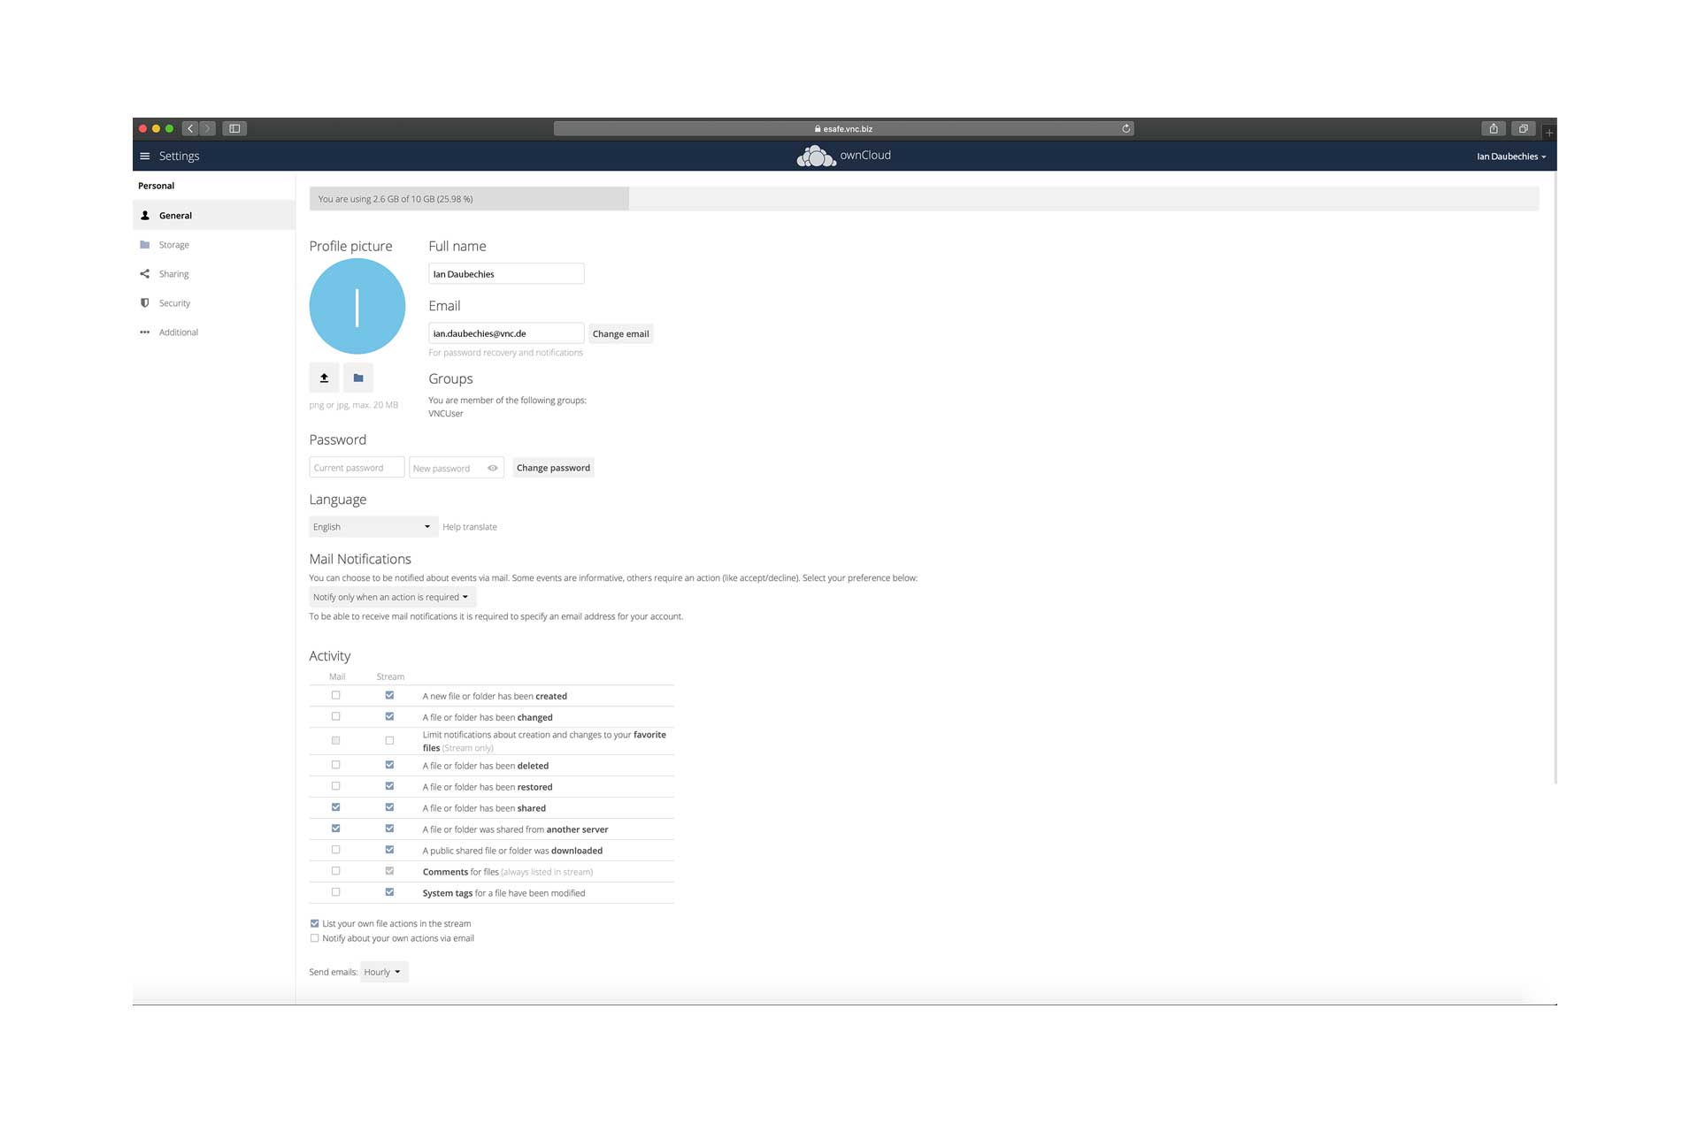Screen dimensions: 1690x1123
Task: Open the Security settings section
Action: pos(174,303)
